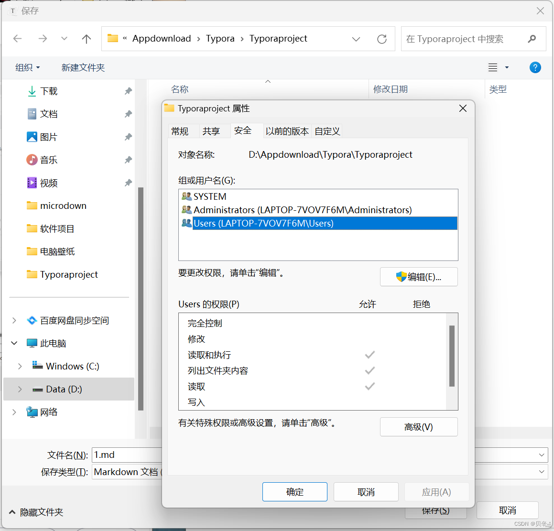554x531 pixels.
Task: Sort files by 名称 column
Action: click(x=179, y=89)
